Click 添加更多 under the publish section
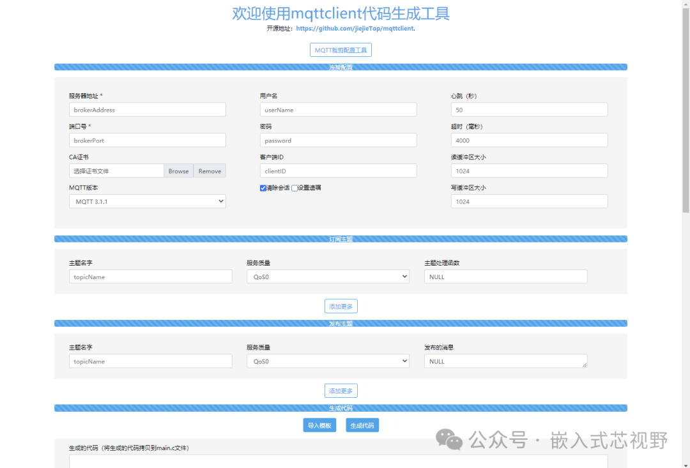The image size is (690, 468). coord(341,391)
